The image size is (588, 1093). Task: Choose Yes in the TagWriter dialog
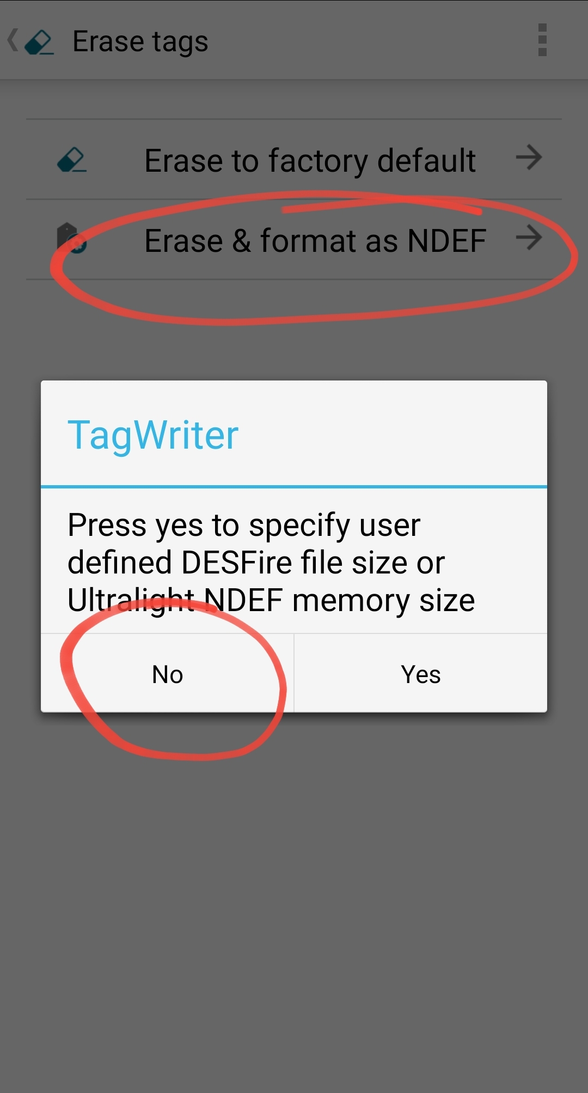tap(421, 674)
